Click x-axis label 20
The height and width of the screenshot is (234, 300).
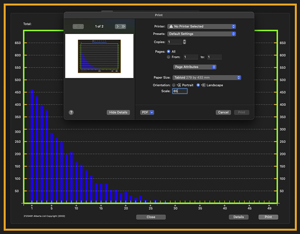coord(126,209)
